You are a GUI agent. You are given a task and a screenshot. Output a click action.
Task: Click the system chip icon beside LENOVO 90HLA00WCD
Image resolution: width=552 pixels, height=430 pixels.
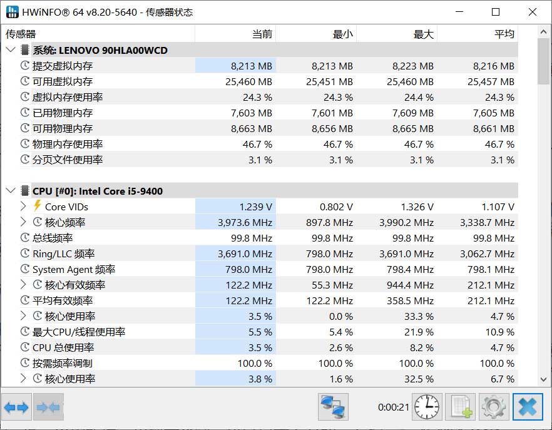click(24, 50)
